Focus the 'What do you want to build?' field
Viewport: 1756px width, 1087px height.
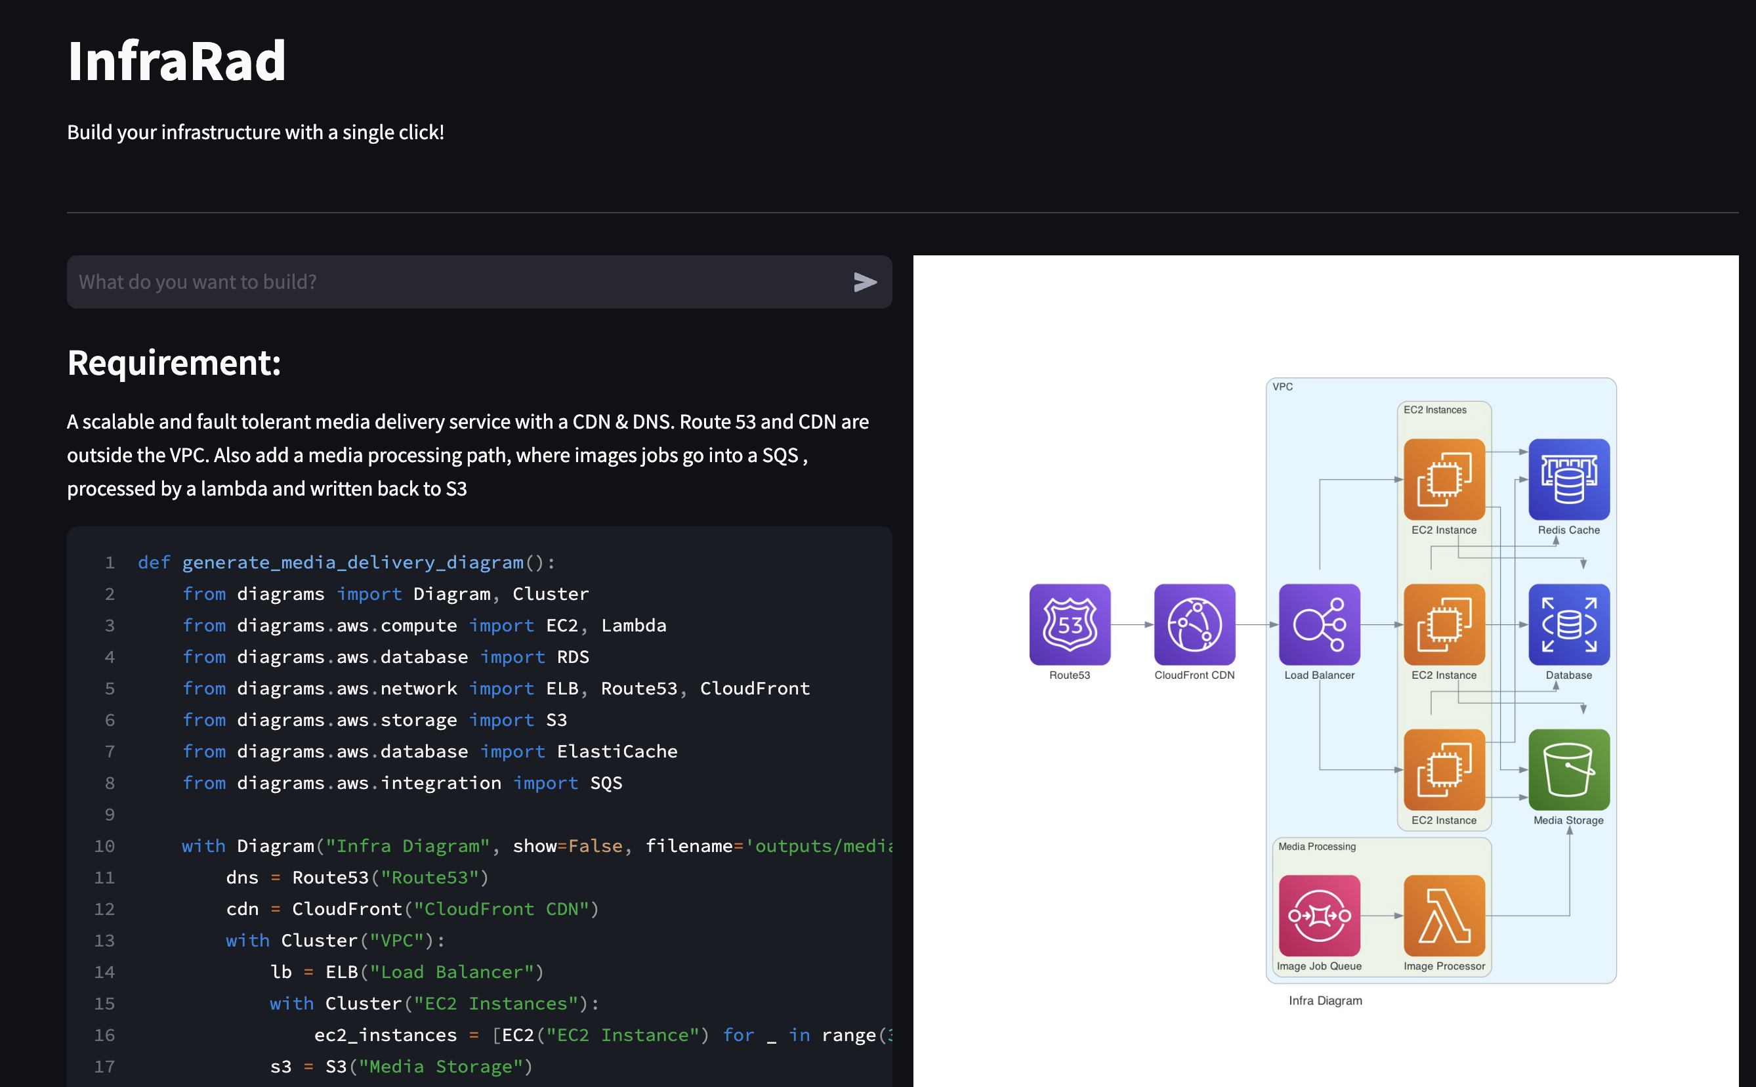pyautogui.click(x=460, y=282)
